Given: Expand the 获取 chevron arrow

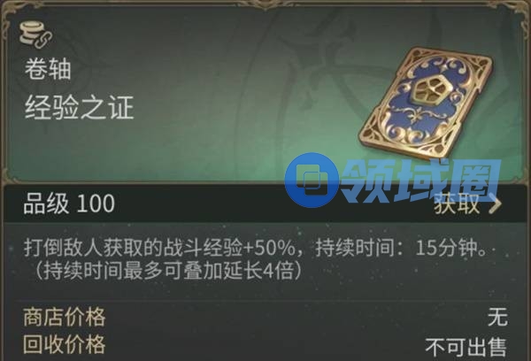Looking at the screenshot, I should [x=495, y=204].
